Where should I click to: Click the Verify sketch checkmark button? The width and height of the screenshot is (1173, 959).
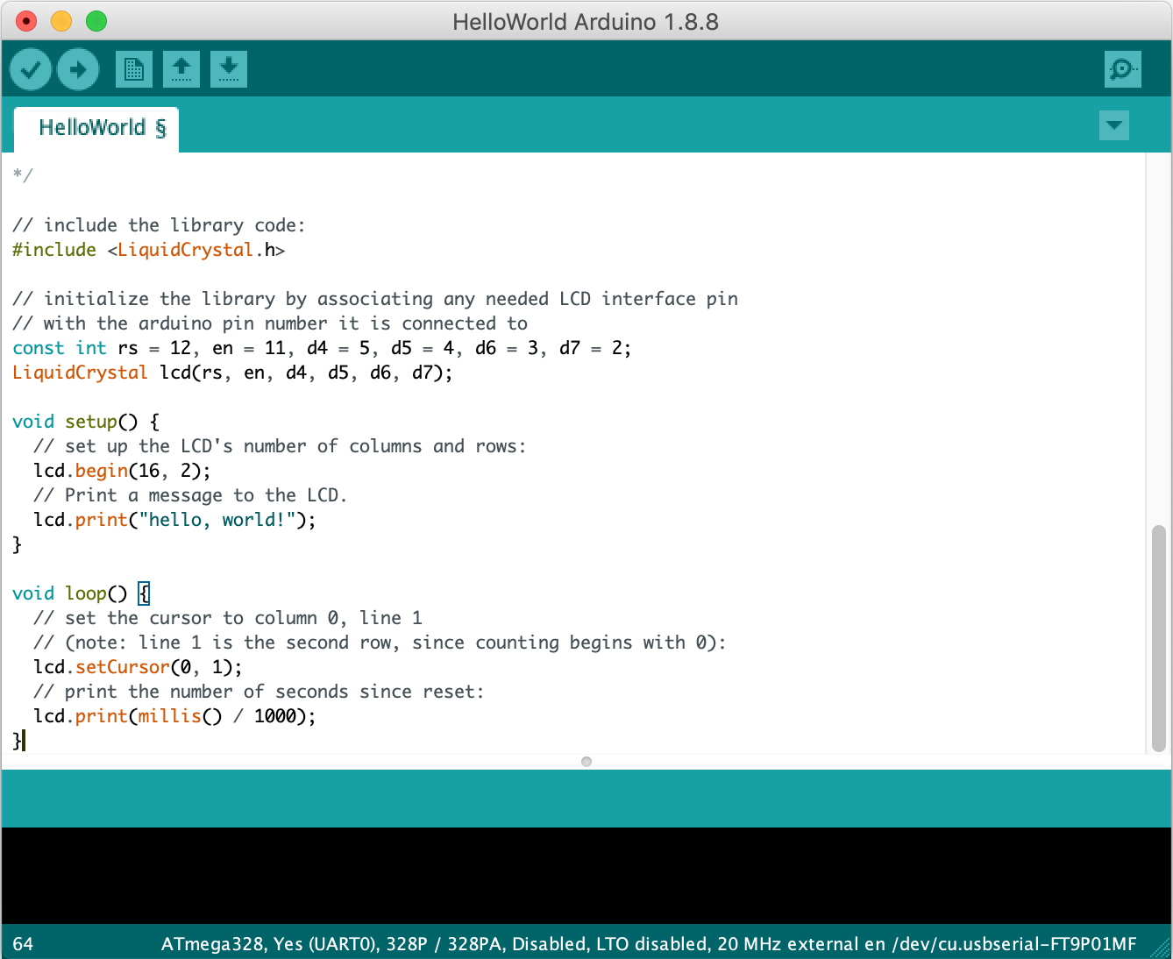pos(31,69)
